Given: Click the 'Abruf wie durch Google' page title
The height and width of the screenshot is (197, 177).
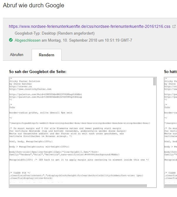Looking at the screenshot, I should click(33, 5).
